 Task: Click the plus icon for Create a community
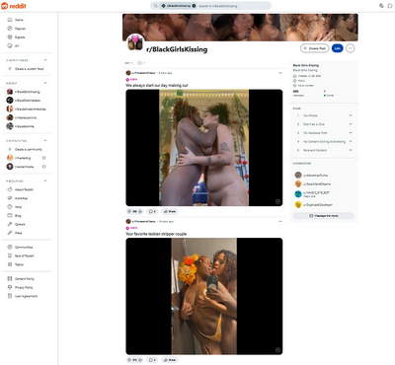[x=10, y=149]
